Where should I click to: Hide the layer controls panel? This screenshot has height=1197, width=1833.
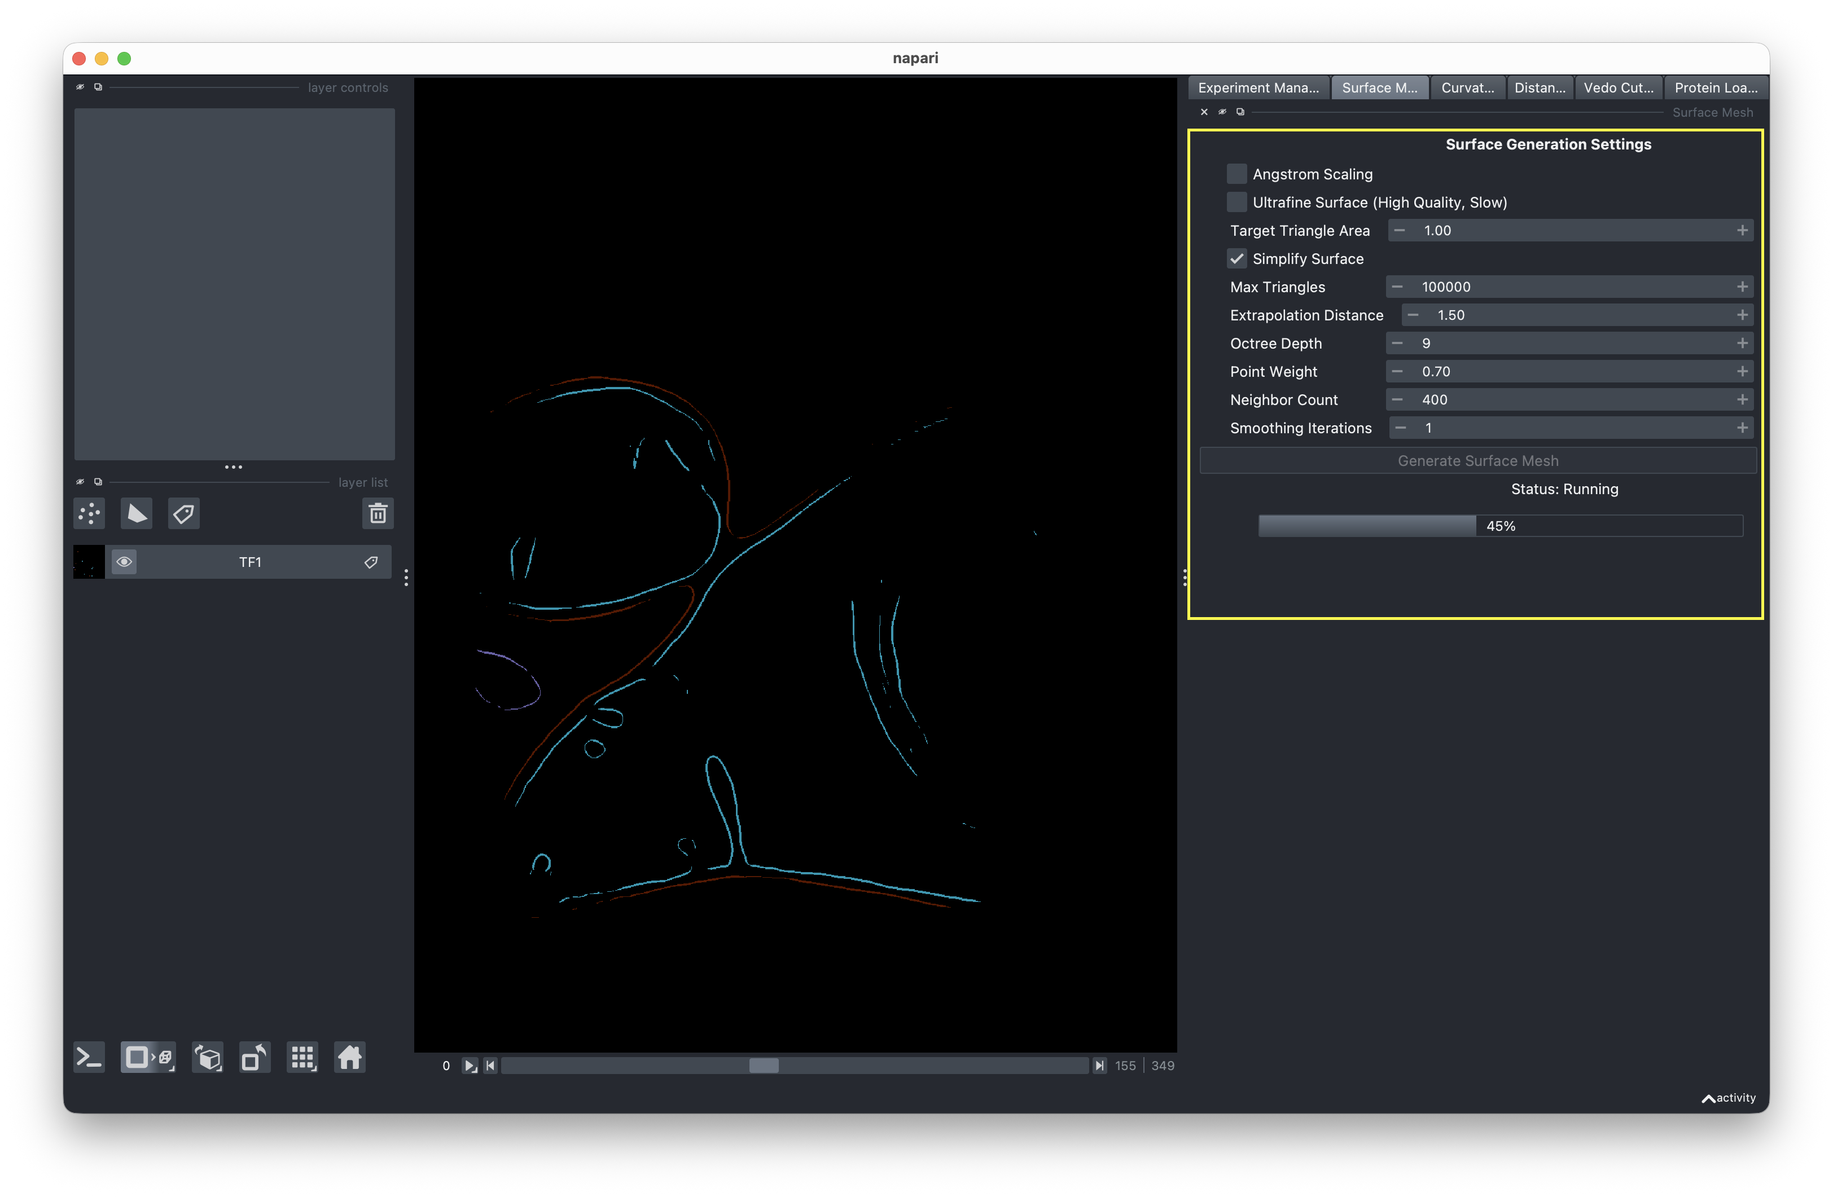(80, 87)
